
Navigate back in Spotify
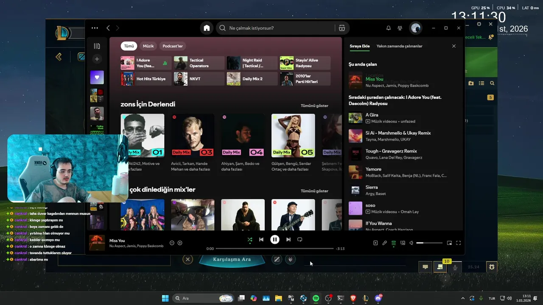(108, 28)
